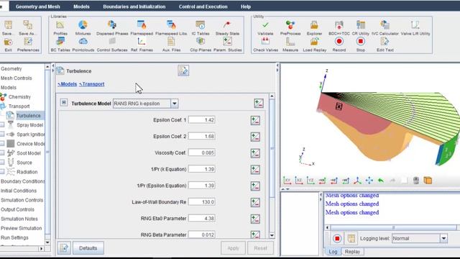Open Param. Studies tool

click(227, 45)
